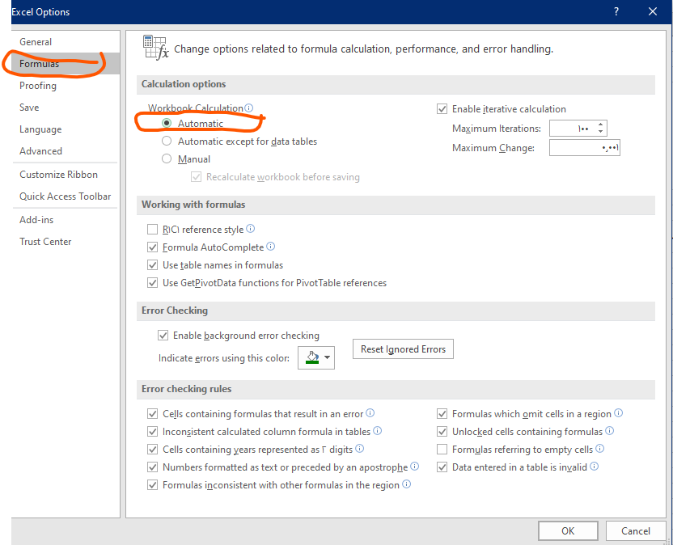Select the Automatic calculation radio button
This screenshot has width=673, height=545.
point(167,123)
